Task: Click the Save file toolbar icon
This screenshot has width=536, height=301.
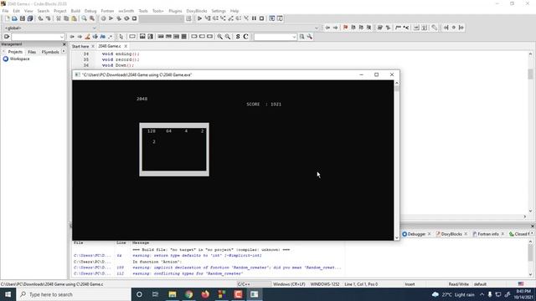Action: [23, 18]
